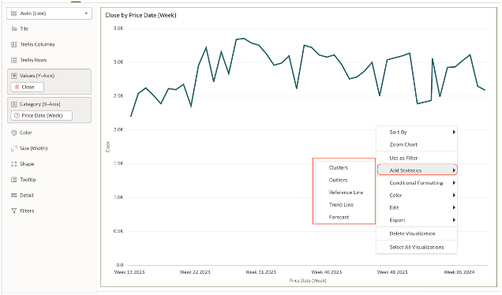The image size is (502, 295).
Task: Click the Filters funnel icon
Action: (x=14, y=211)
